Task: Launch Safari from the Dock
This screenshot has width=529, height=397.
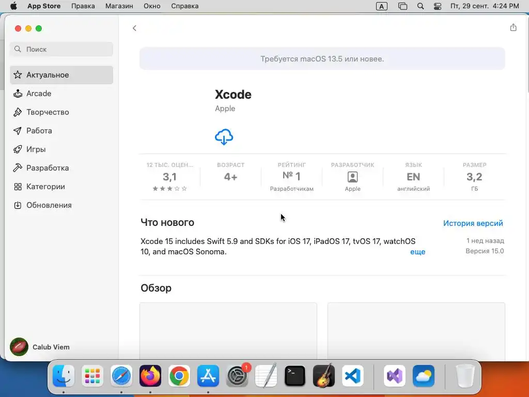Action: coord(121,376)
